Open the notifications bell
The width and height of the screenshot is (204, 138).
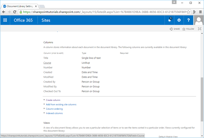point(170,20)
